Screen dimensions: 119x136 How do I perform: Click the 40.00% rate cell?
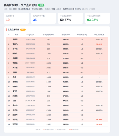click(66, 77)
